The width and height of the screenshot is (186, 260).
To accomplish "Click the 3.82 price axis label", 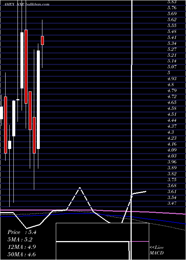I will click(x=172, y=173).
